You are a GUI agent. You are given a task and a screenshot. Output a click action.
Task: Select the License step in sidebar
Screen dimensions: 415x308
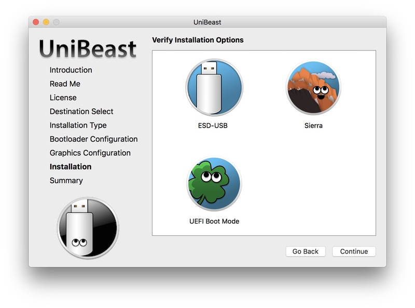click(63, 97)
